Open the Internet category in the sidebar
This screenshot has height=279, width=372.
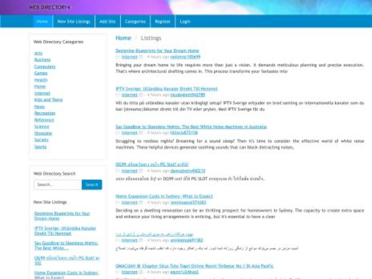[x=42, y=93]
